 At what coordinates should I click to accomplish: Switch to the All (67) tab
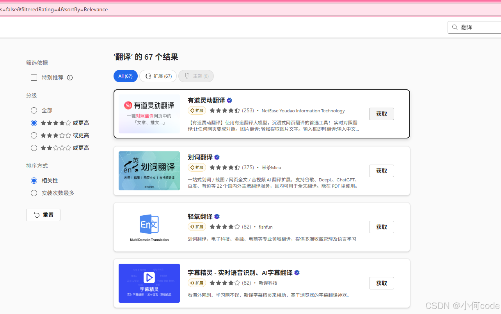click(125, 76)
